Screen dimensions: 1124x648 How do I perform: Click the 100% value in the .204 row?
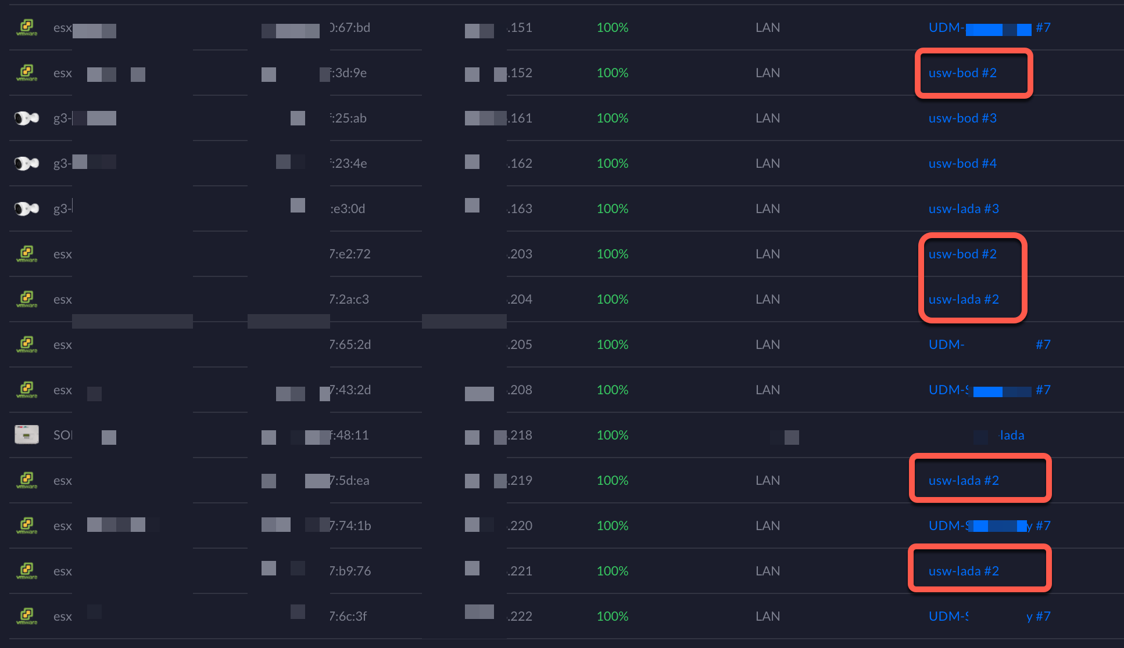point(613,299)
